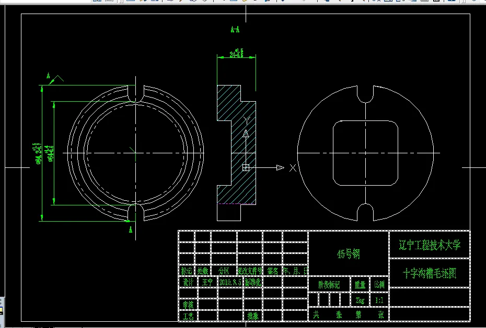Click the 工艺 title block cell
Viewport: 486px width, 328px height.
(x=188, y=316)
